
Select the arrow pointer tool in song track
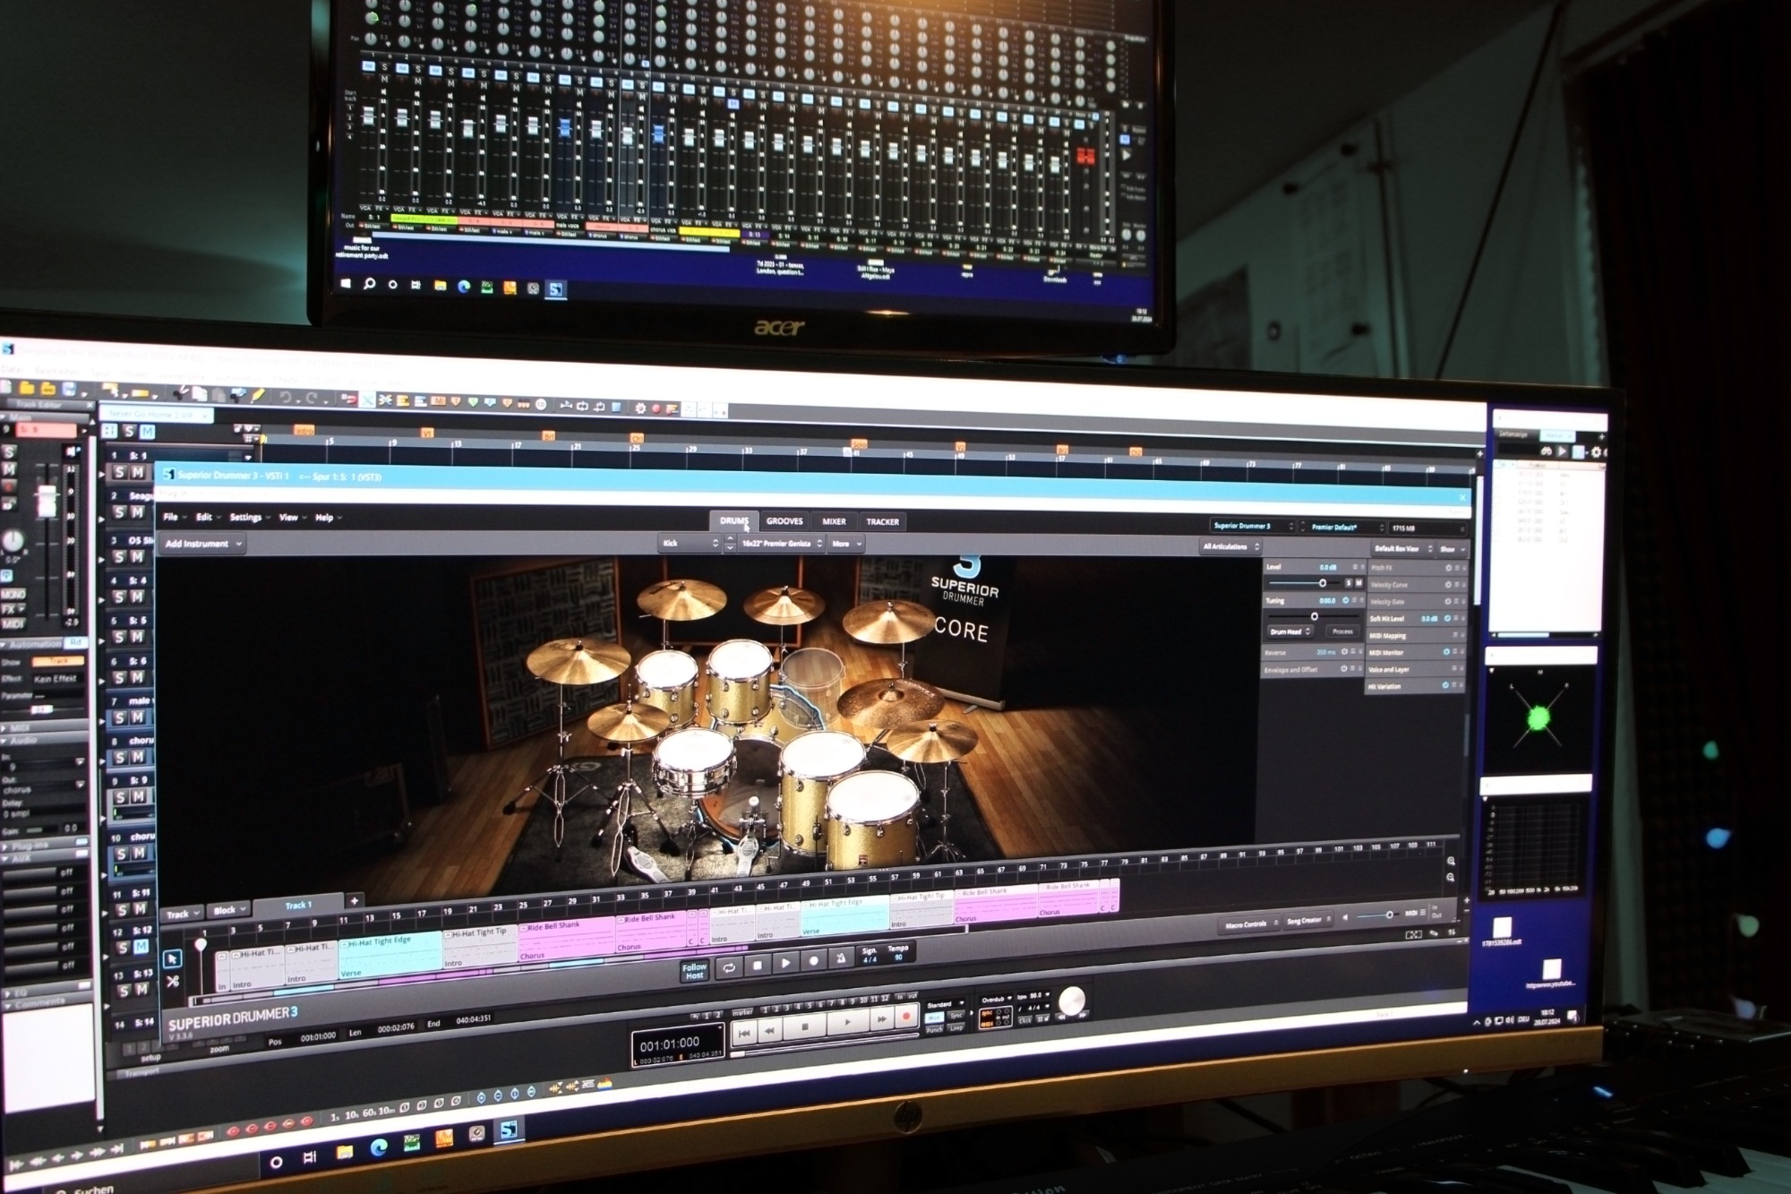[173, 958]
